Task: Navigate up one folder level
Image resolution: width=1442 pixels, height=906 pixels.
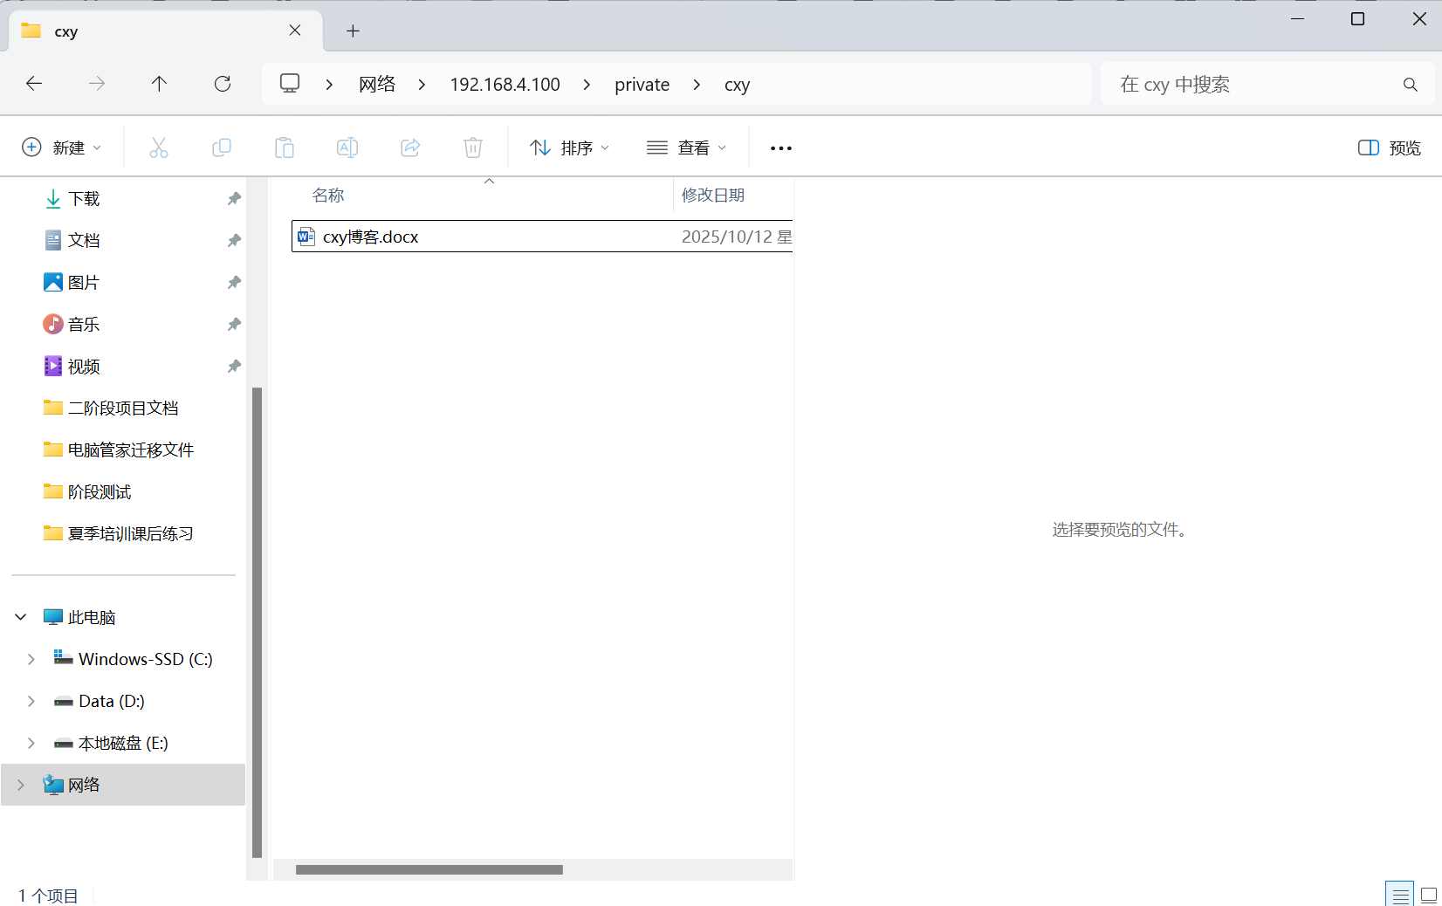Action: click(159, 84)
